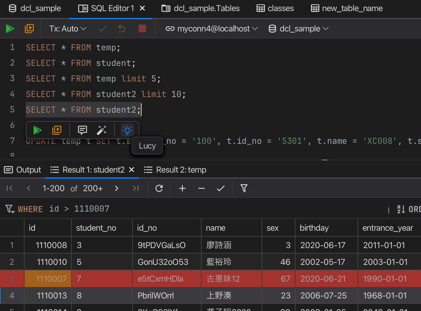Click the rollback arrow icon
421x311 pixels.
pyautogui.click(x=122, y=29)
